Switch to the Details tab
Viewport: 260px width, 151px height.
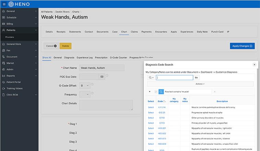point(49,32)
